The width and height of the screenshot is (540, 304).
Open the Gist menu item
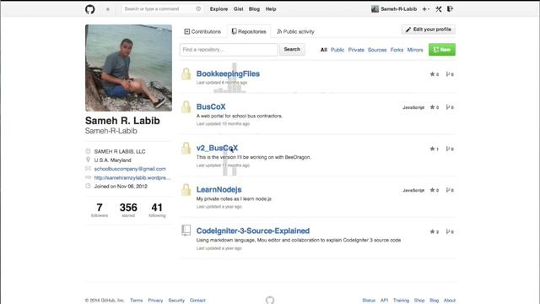click(x=238, y=9)
